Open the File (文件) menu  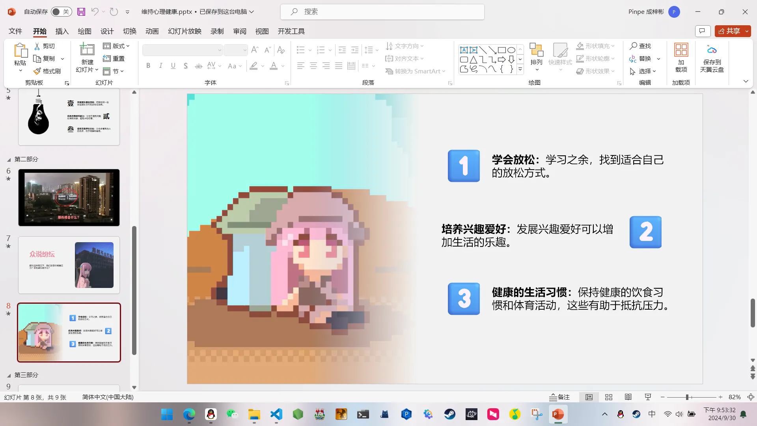[x=15, y=31]
